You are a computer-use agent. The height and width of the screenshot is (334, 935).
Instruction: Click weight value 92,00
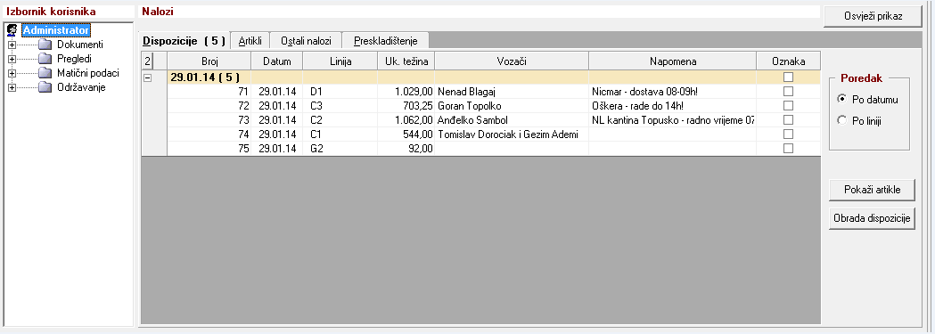click(421, 149)
